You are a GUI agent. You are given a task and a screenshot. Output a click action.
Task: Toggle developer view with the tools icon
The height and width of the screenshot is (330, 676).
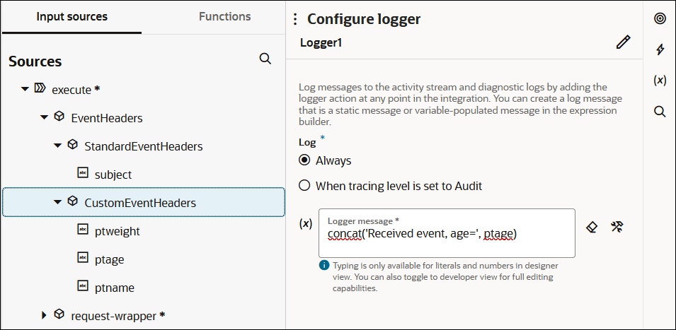point(617,227)
